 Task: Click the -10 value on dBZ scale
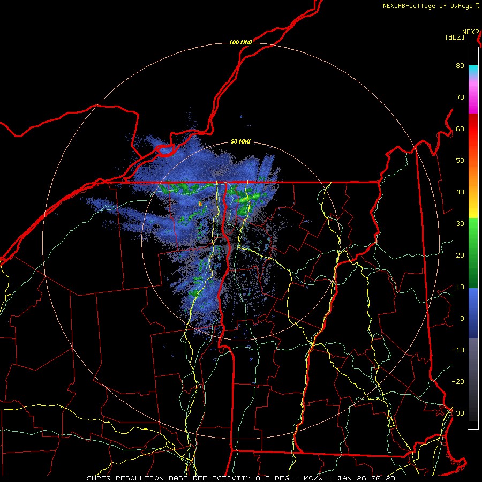click(x=458, y=350)
